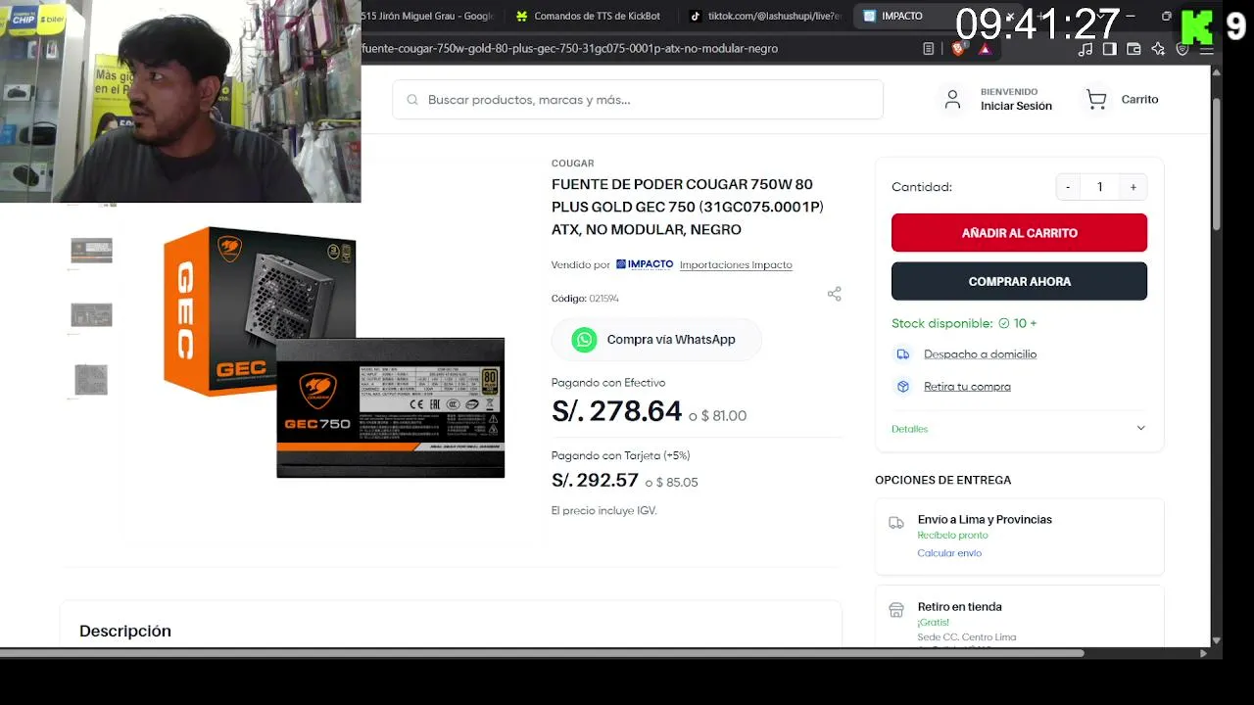
Task: Open the Iniciar Sesion link
Action: 1016,106
